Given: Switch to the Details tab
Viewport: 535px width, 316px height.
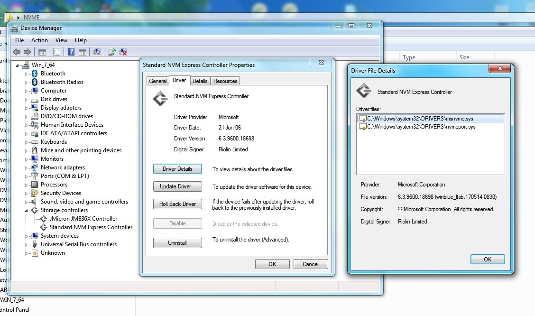Looking at the screenshot, I should (200, 81).
